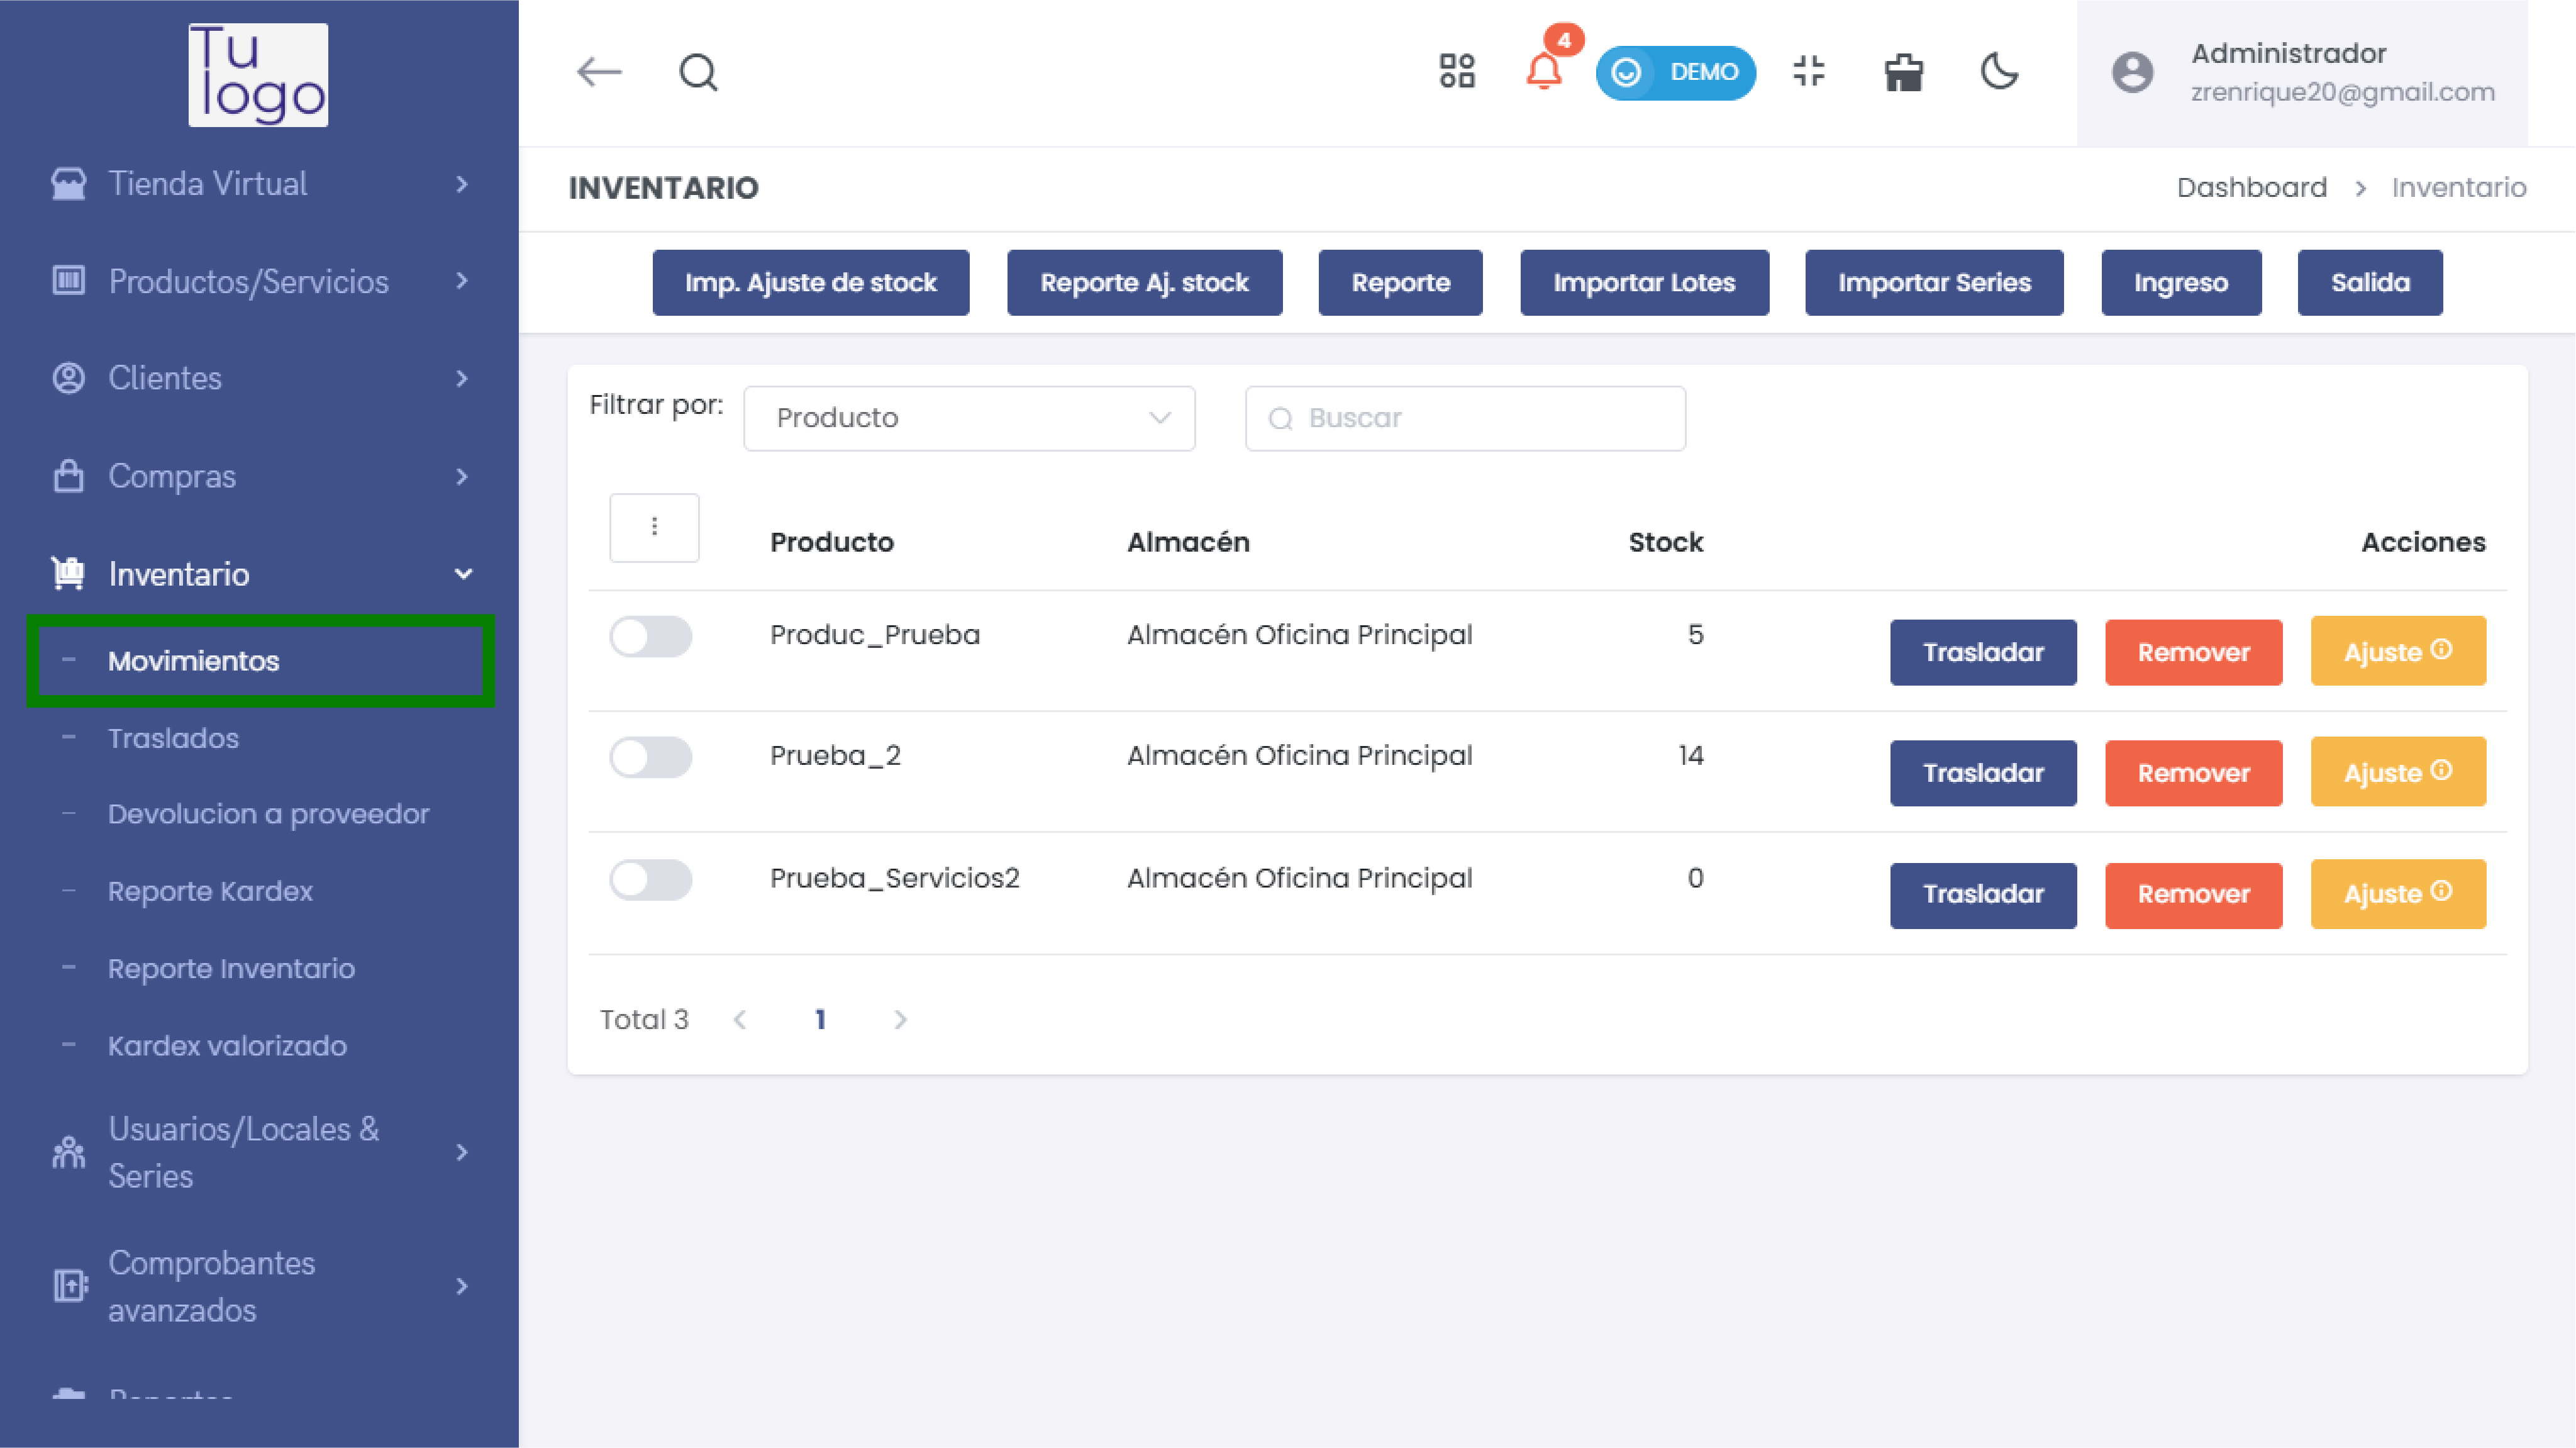Select Reporte Kardex menu item
The width and height of the screenshot is (2576, 1448).
(x=210, y=891)
